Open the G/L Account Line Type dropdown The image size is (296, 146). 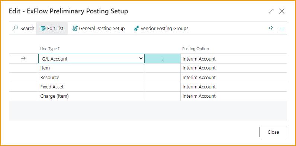pos(141,58)
